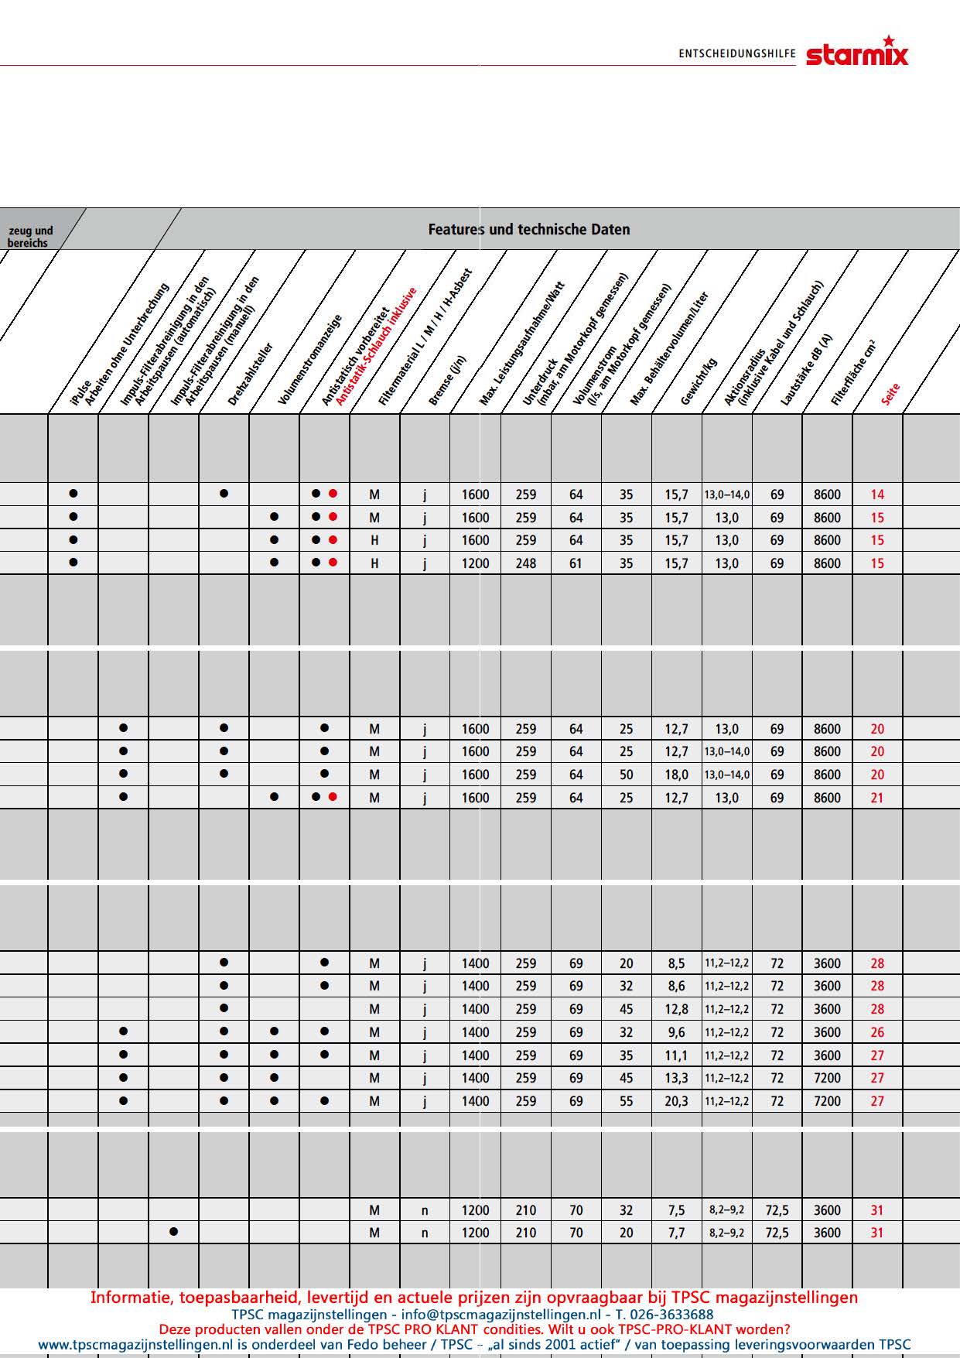Open the www.tpscmagazijnstellingen.nl website link

[x=137, y=1345]
